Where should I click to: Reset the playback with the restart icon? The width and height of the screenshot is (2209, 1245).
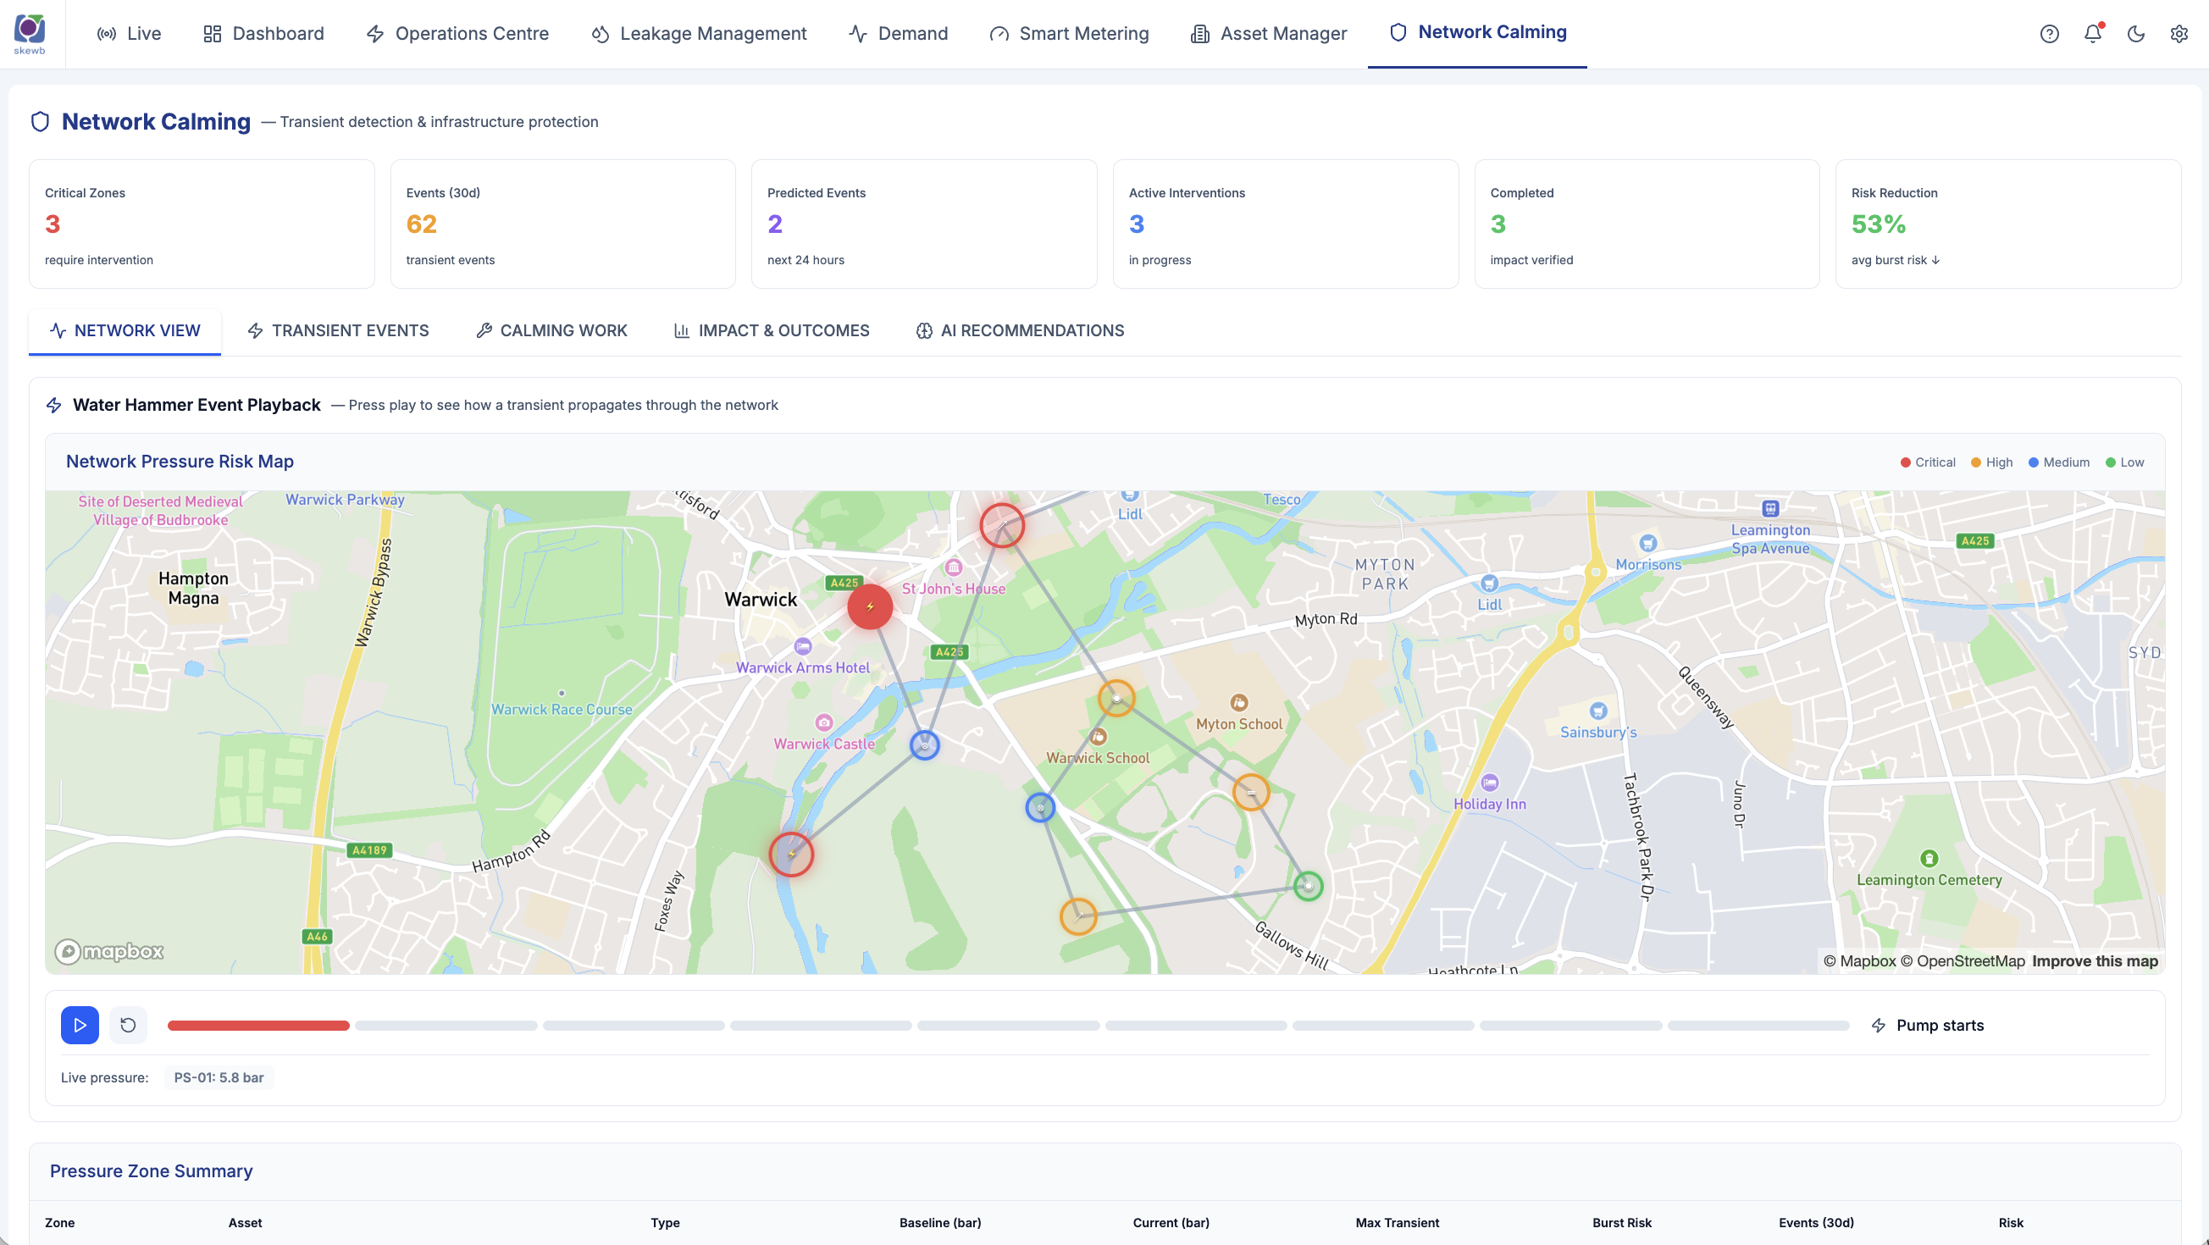128,1025
